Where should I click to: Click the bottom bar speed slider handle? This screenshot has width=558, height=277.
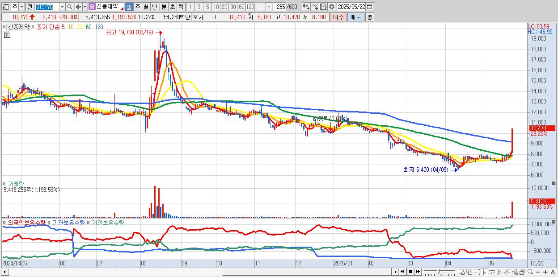pyautogui.click(x=439, y=272)
